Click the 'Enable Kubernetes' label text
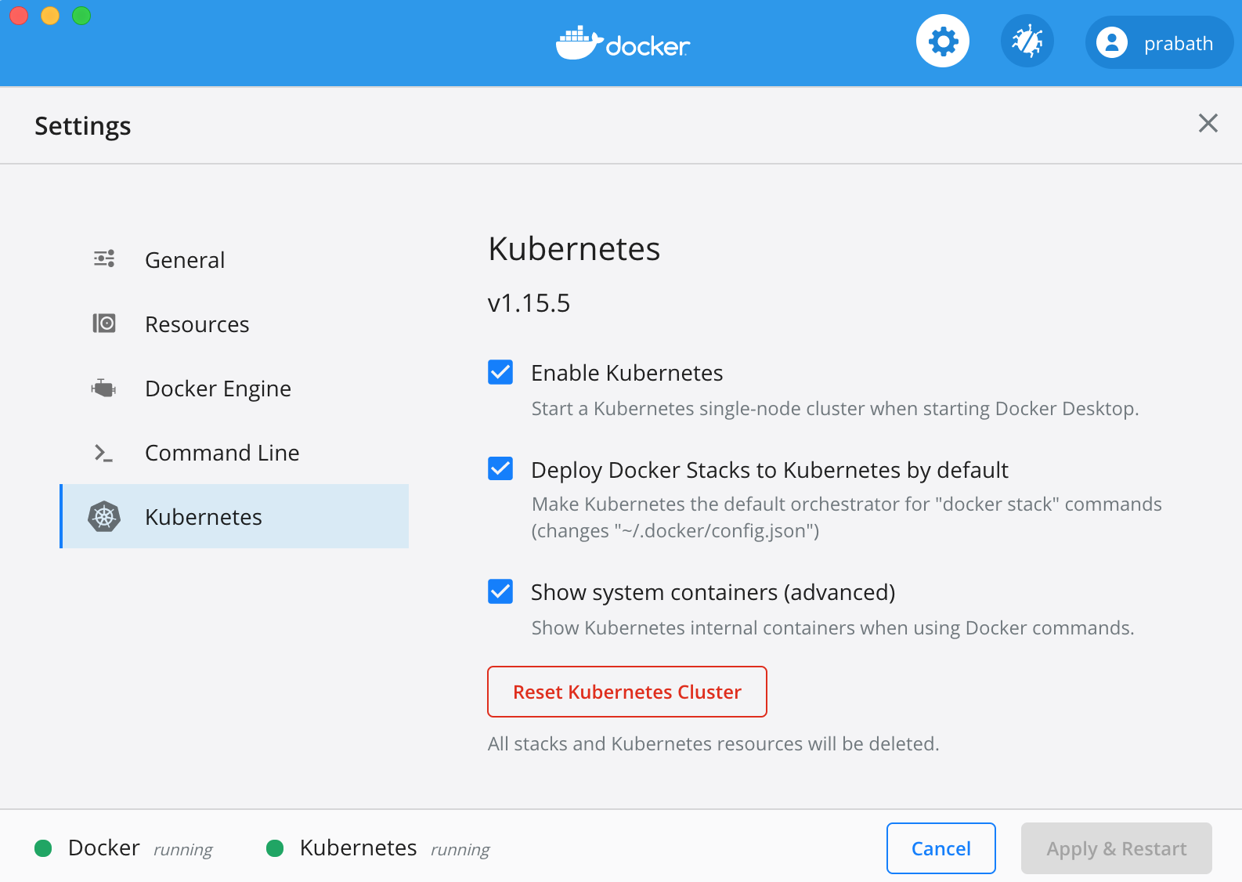 626,373
